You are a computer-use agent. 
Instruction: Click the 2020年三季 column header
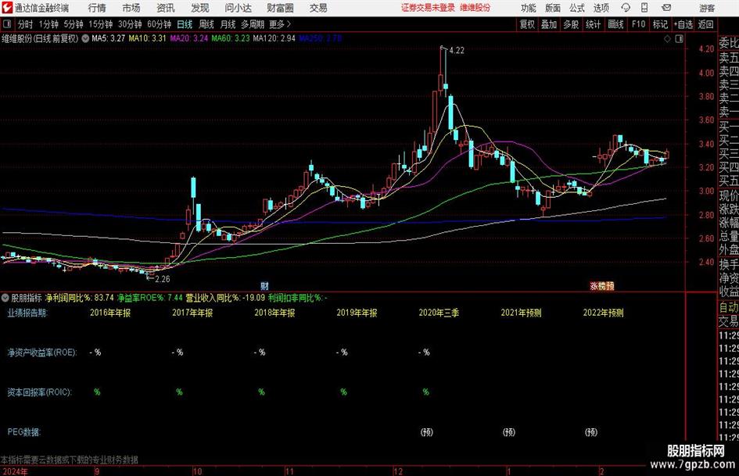[x=439, y=313]
